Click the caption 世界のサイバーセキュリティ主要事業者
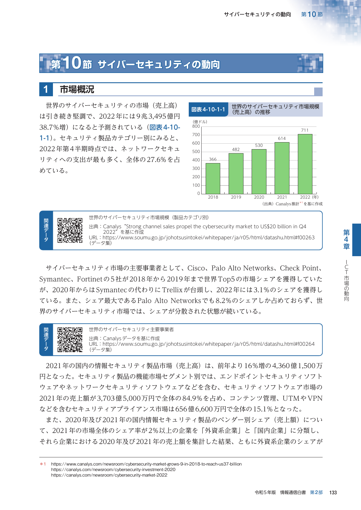The width and height of the screenshot is (361, 510). 131,329
